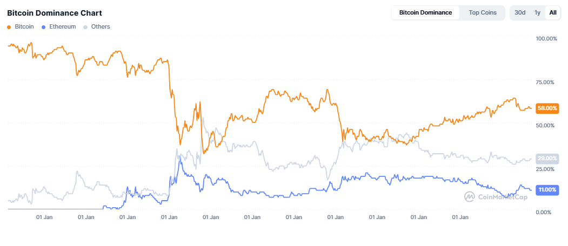Click the 100.00% y-axis label
The width and height of the screenshot is (568, 246).
545,39
